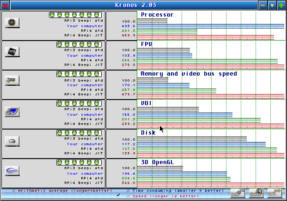Image resolution: width=287 pixels, height=201 pixels.
Task: Select % Speed (longer is better) option
Action: tap(163, 196)
